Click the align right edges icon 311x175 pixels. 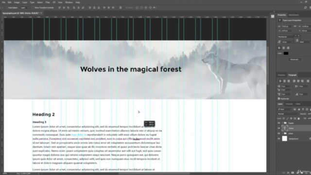coord(83,8)
